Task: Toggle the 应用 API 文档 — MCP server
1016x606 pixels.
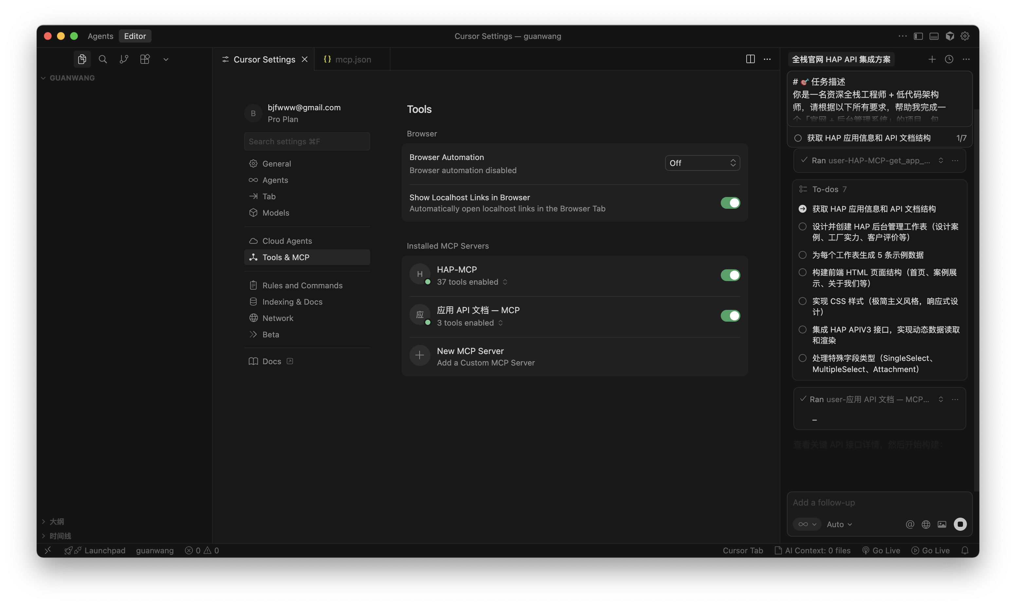Action: (x=730, y=316)
